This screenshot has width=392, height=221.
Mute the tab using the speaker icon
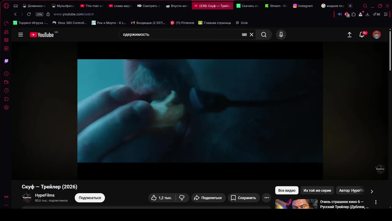340,14
